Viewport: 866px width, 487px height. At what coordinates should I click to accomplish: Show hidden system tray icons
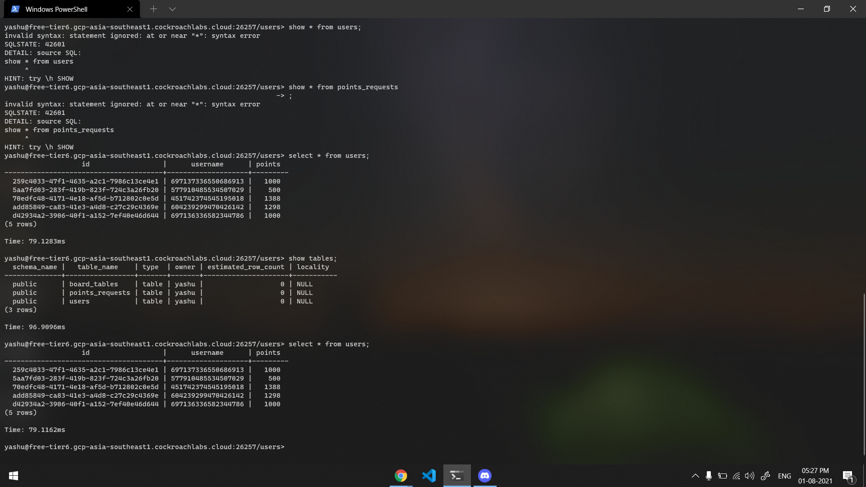tap(695, 476)
